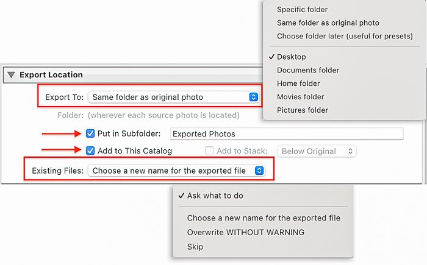Image resolution: width=427 pixels, height=265 pixels.
Task: Select Home folder menu entry
Action: 298,83
